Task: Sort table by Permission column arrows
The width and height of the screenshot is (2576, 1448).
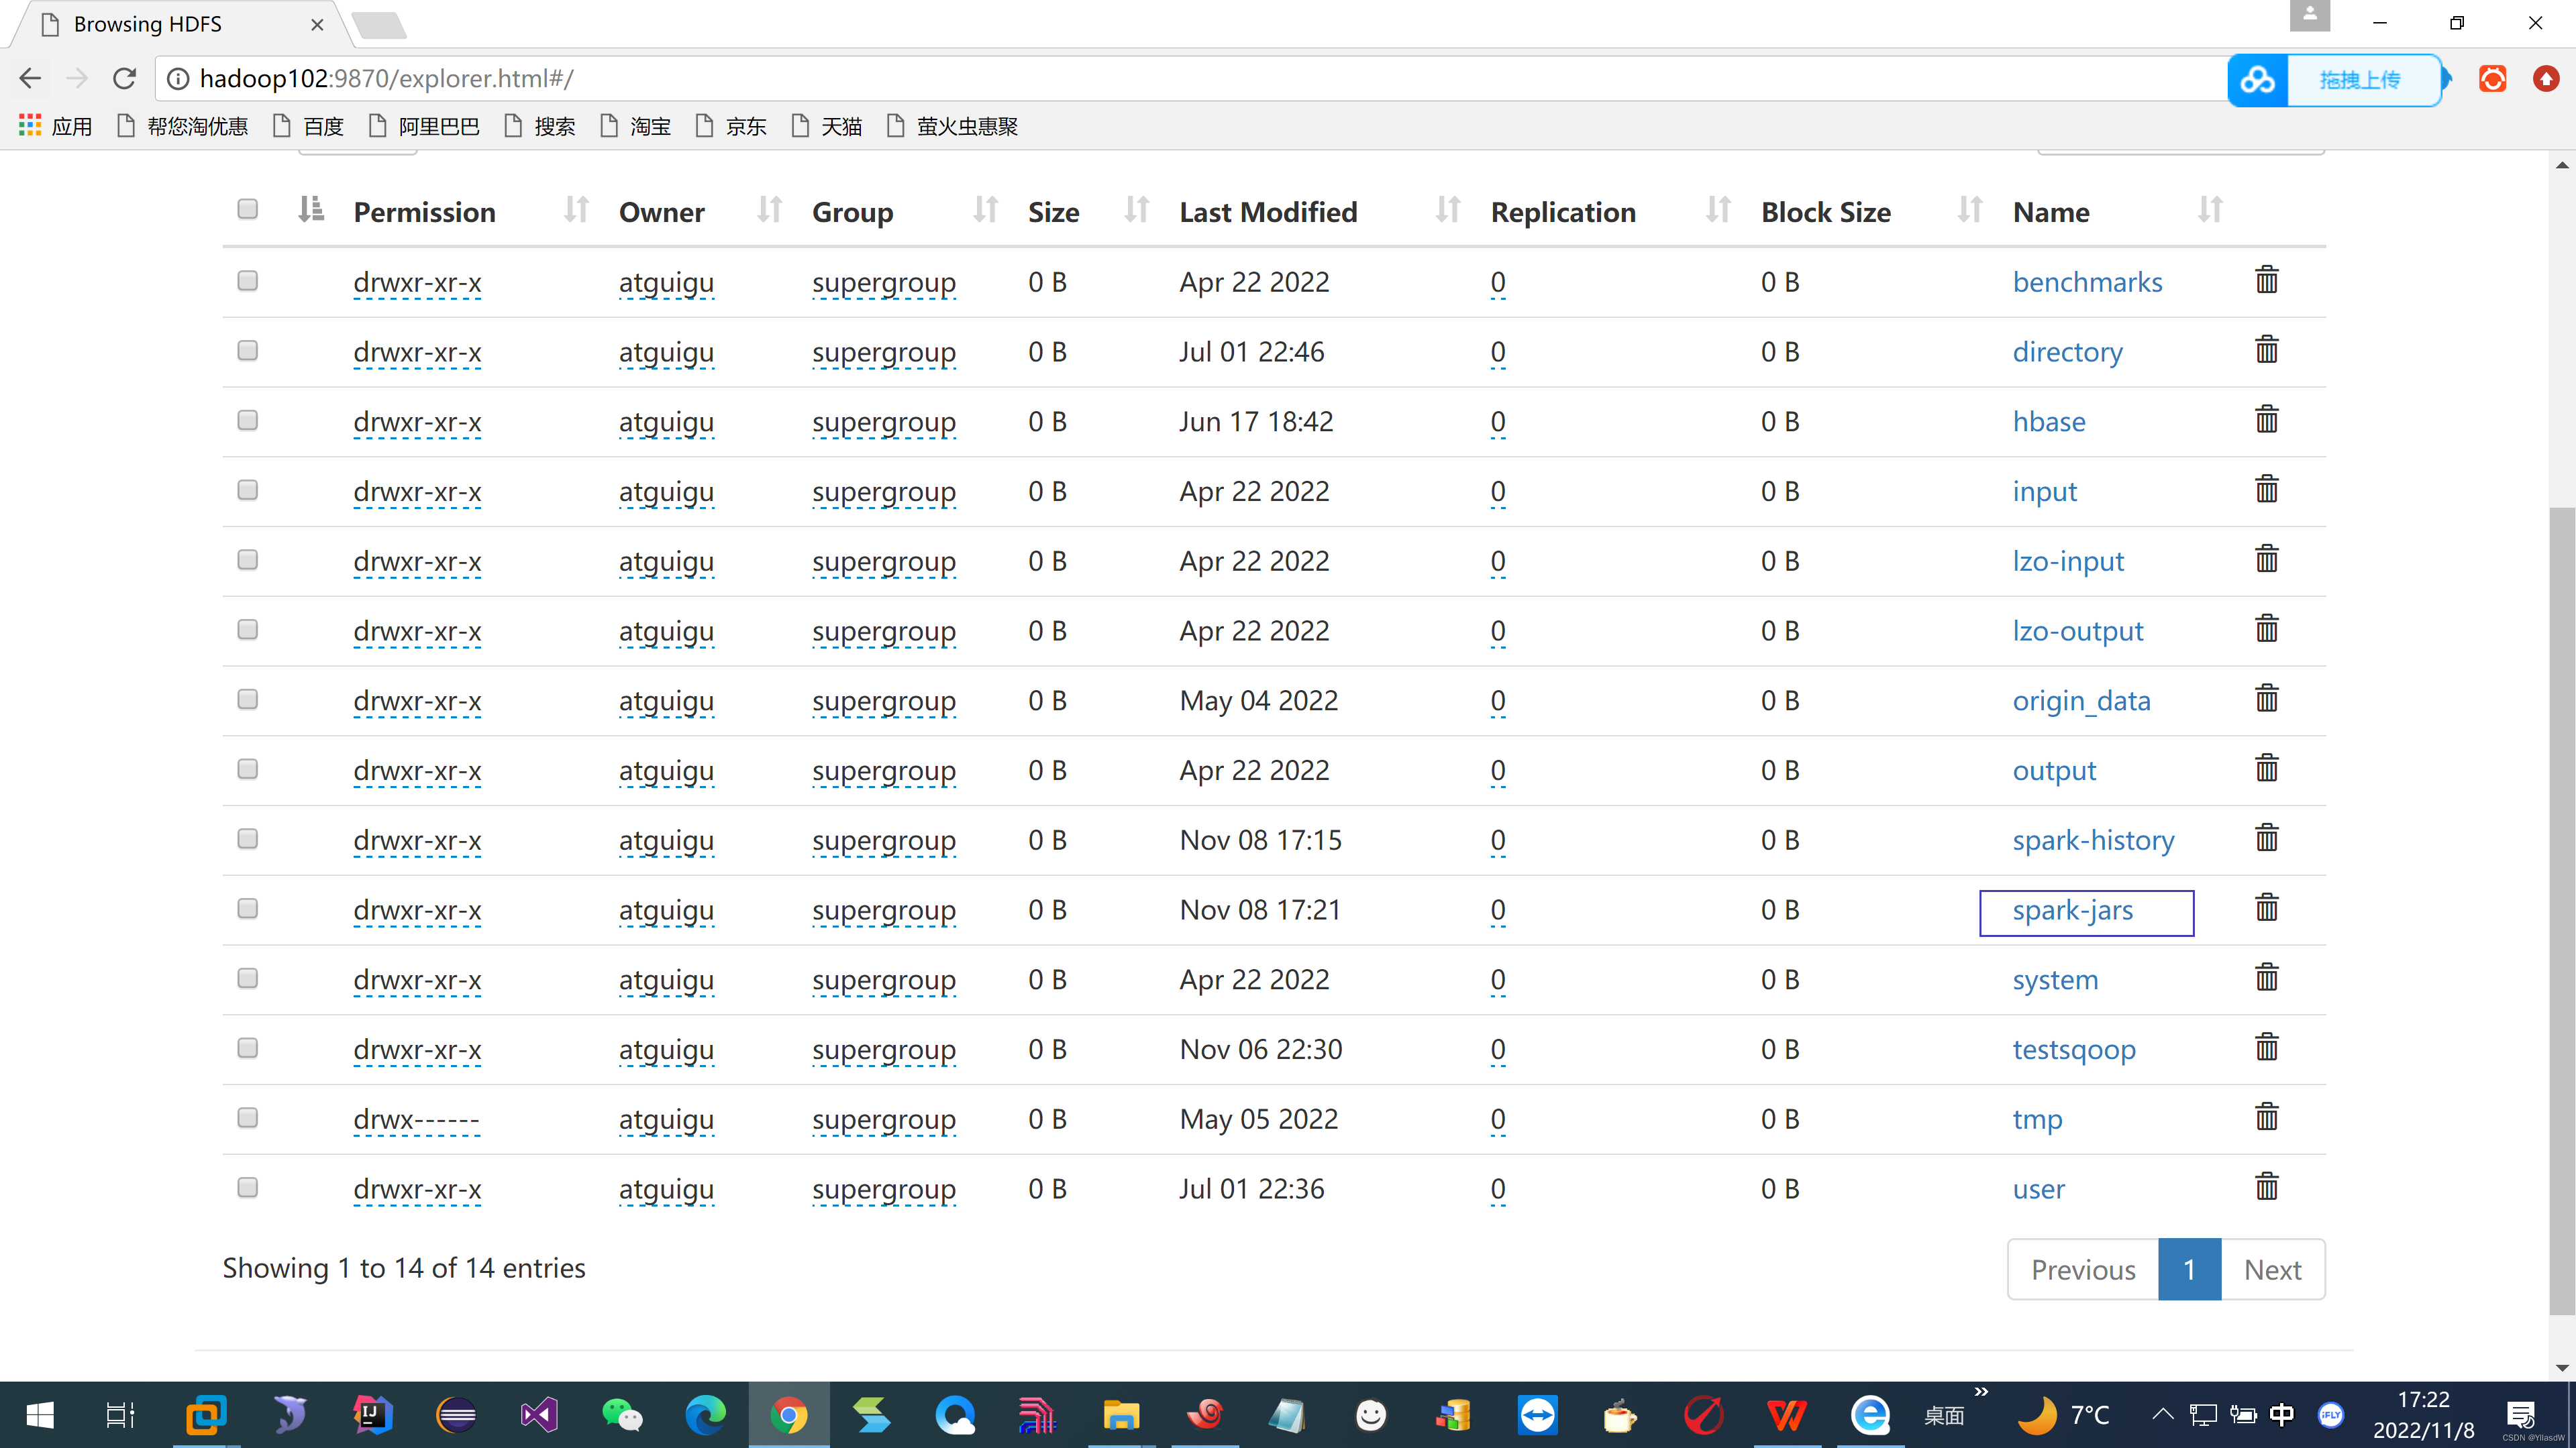Action: 576,210
